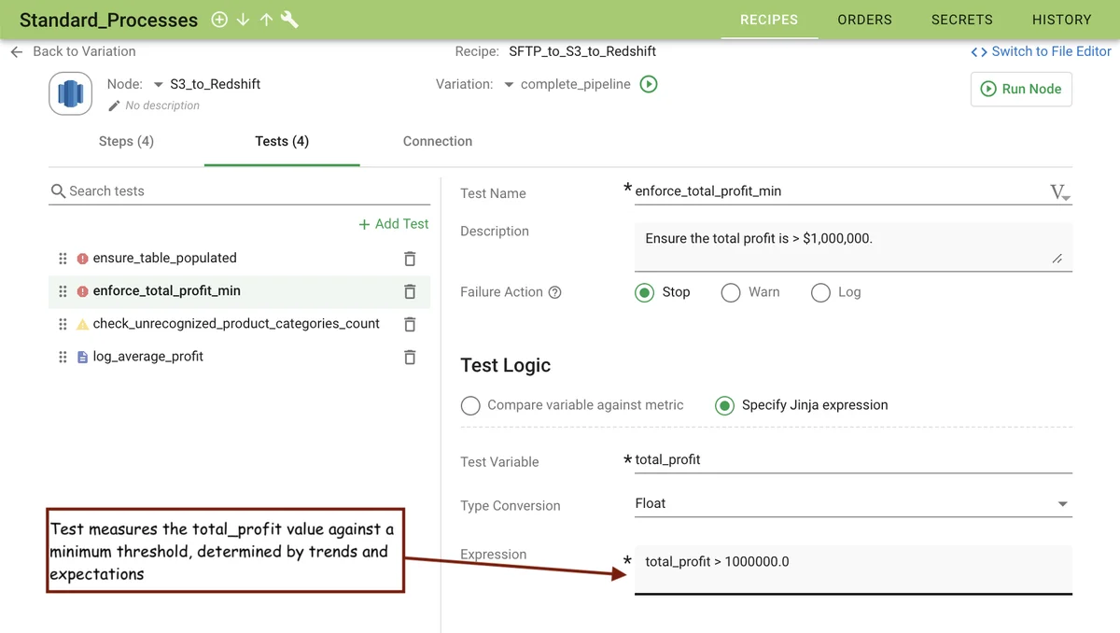Expand the Variation dropdown for complete_pipeline
This screenshot has width=1120, height=633.
[x=509, y=84]
